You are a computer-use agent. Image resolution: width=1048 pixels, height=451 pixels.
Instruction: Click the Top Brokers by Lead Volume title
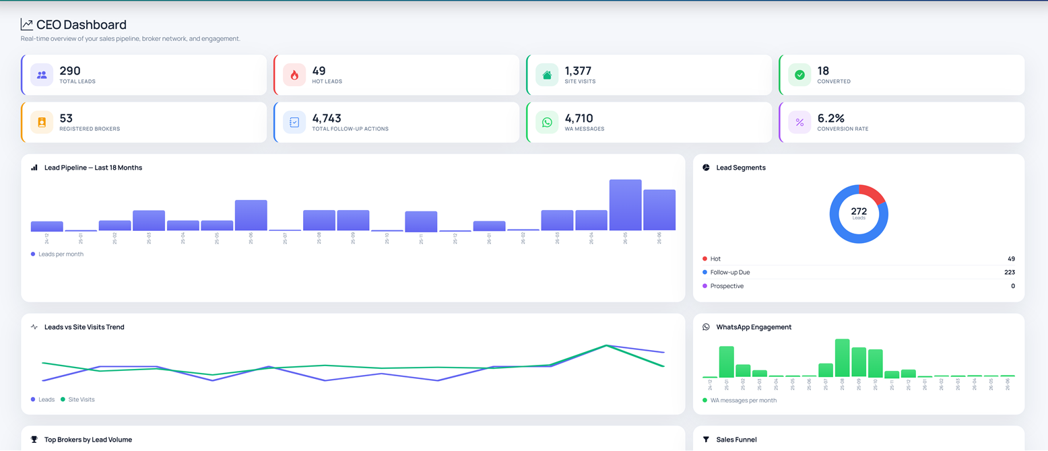88,440
